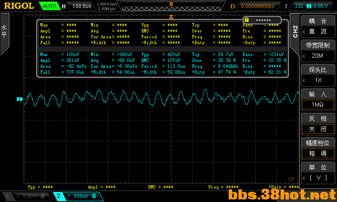The image size is (337, 202).
Task: Click the waveform memory overview bar
Action: (x=171, y=8)
